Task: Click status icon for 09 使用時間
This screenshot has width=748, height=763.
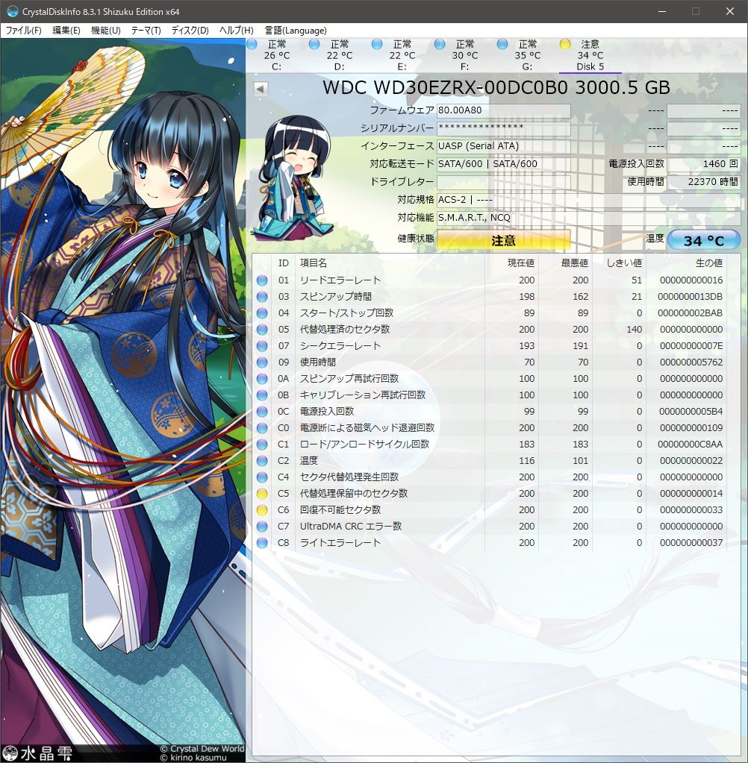Action: coord(262,362)
